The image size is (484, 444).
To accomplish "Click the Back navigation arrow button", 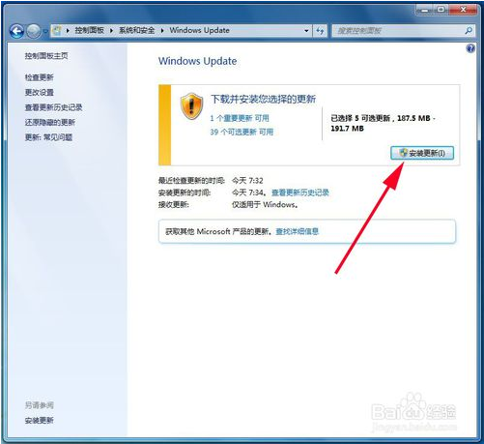I will 16,31.
